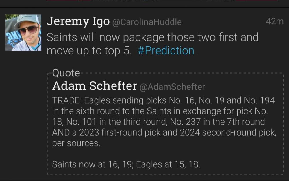Visit the @AdamSchefter handle
The height and width of the screenshot is (181, 289).
(172, 87)
